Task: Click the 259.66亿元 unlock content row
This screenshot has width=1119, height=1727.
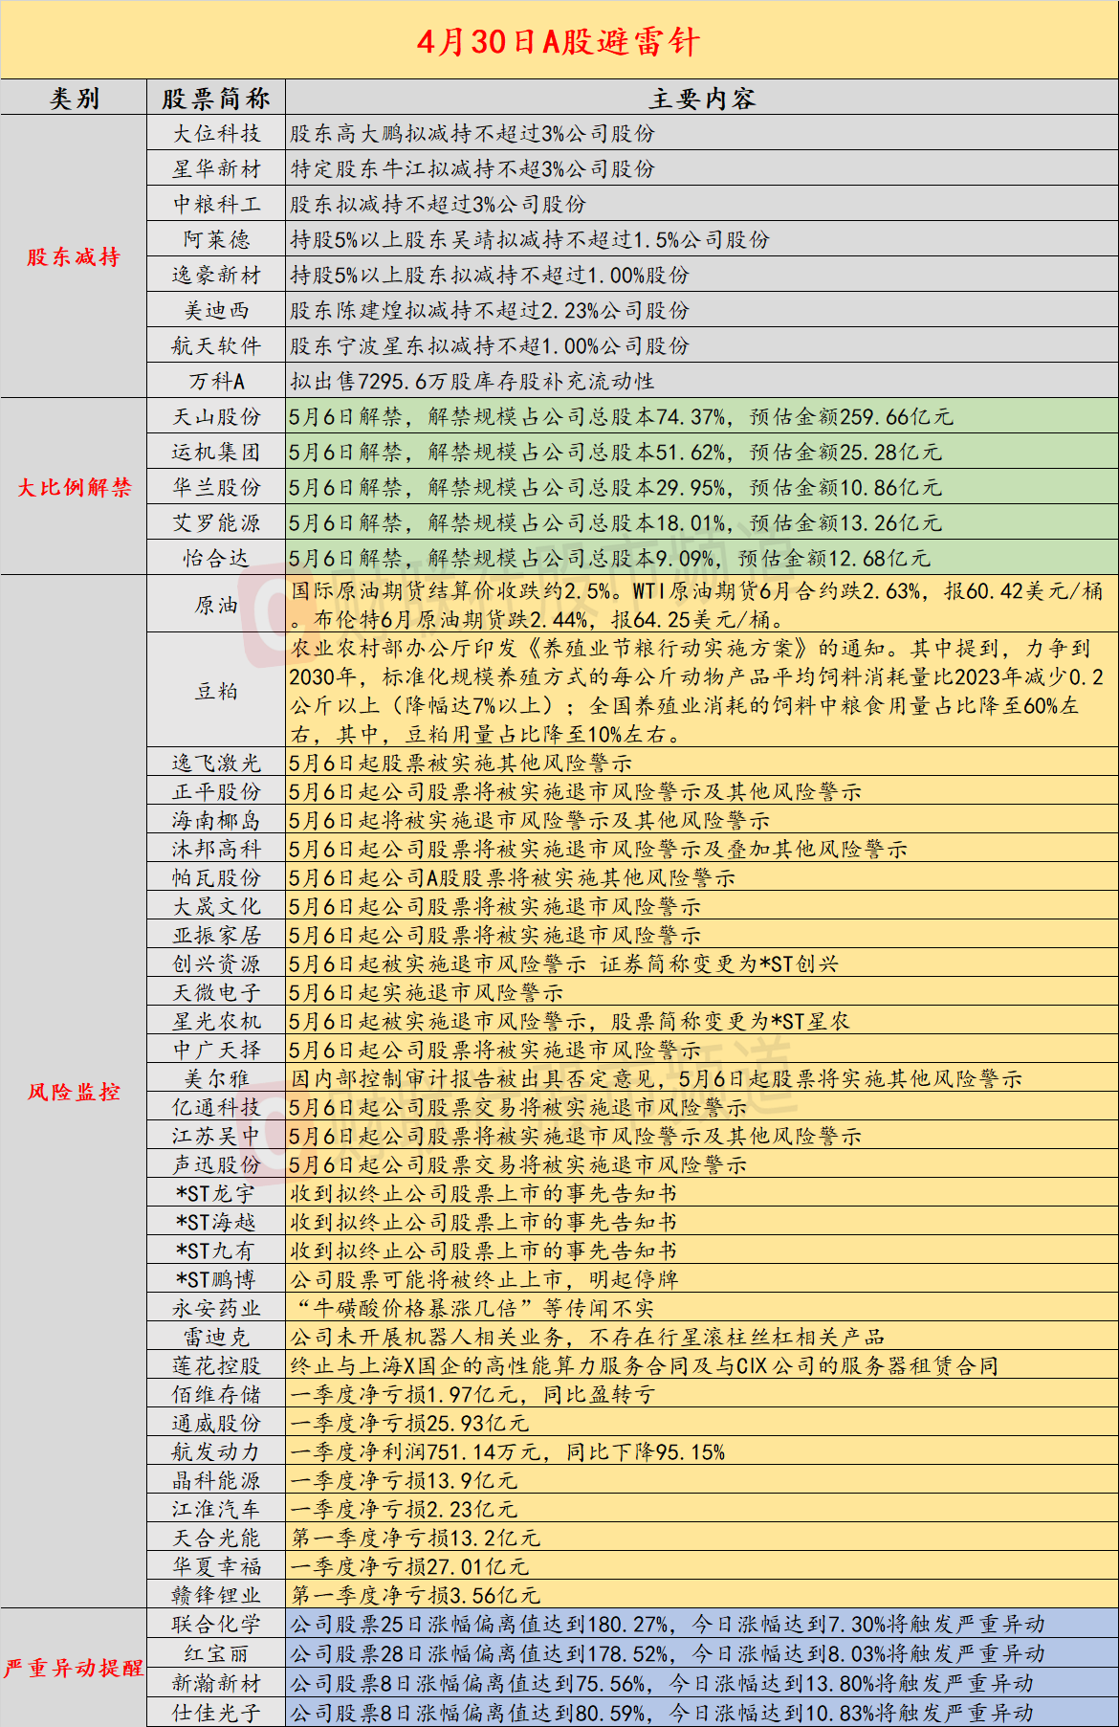Action: tap(702, 416)
